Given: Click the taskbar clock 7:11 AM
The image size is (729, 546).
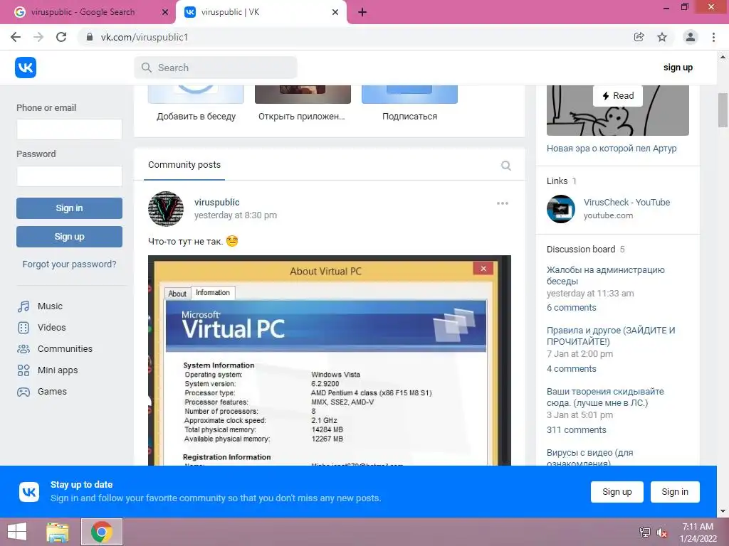Looking at the screenshot, I should (698, 527).
